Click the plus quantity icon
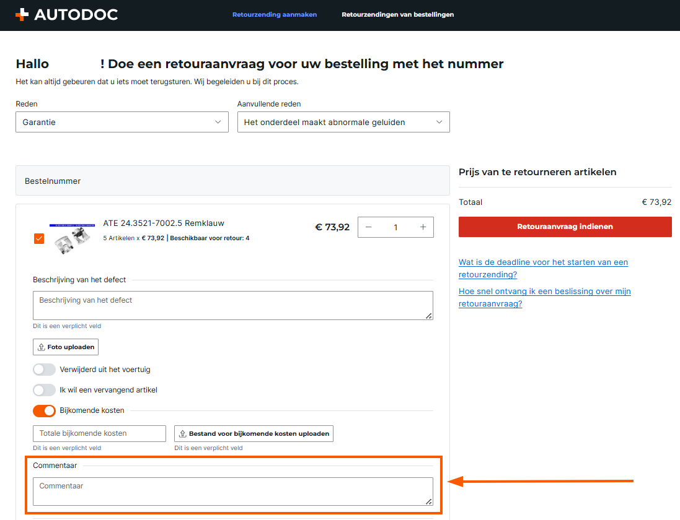The height and width of the screenshot is (520, 680). (x=423, y=227)
